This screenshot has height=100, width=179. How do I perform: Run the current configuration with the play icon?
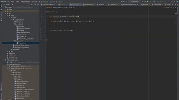(142, 2)
